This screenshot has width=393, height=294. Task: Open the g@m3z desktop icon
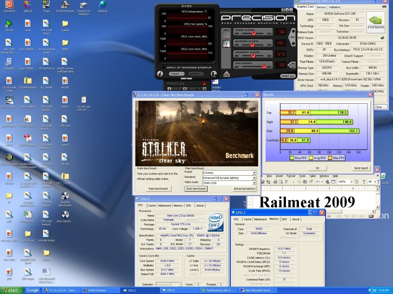tap(28, 7)
